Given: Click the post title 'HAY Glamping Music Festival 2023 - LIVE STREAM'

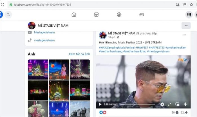Looking at the screenshot, I should [130, 42].
